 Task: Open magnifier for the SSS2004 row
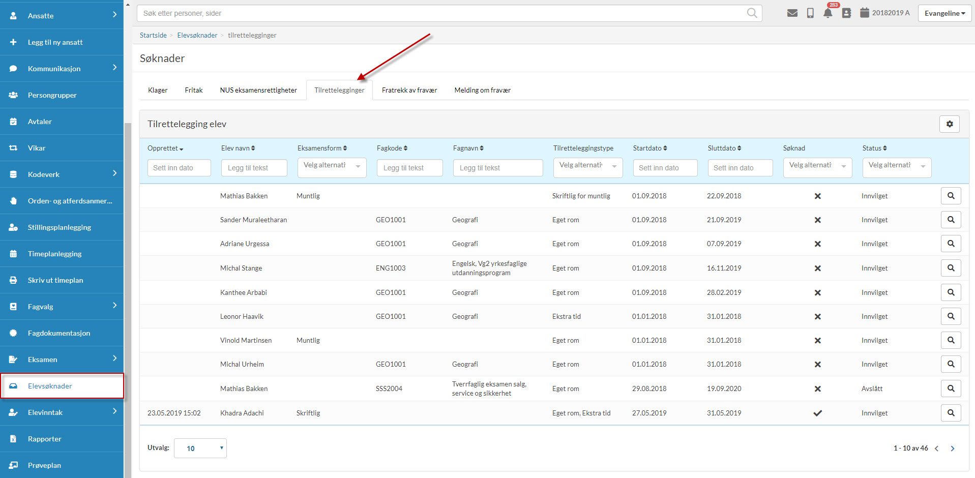click(x=951, y=389)
